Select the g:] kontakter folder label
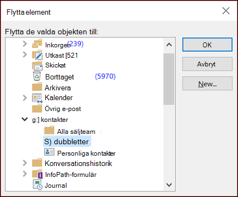The width and height of the screenshot is (238, 197). pyautogui.click(x=50, y=120)
